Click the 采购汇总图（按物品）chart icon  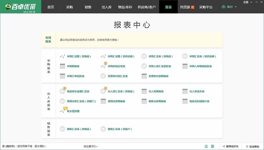click(62, 56)
